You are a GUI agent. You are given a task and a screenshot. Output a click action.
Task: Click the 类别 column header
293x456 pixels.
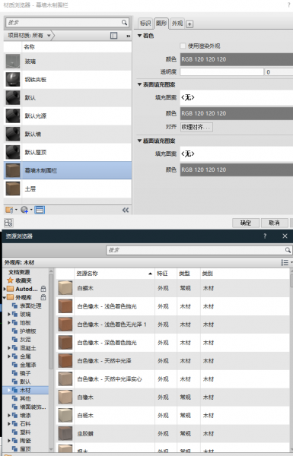coord(244,274)
